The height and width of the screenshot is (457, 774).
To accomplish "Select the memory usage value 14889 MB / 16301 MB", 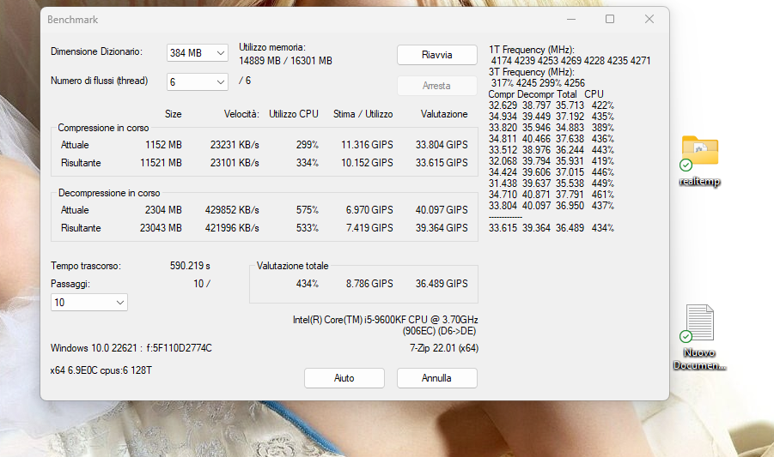I will 285,61.
